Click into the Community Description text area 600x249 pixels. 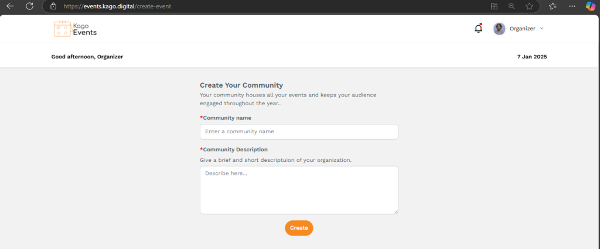pyautogui.click(x=299, y=190)
